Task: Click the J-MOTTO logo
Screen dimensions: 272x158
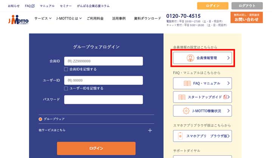Action: click(x=19, y=20)
